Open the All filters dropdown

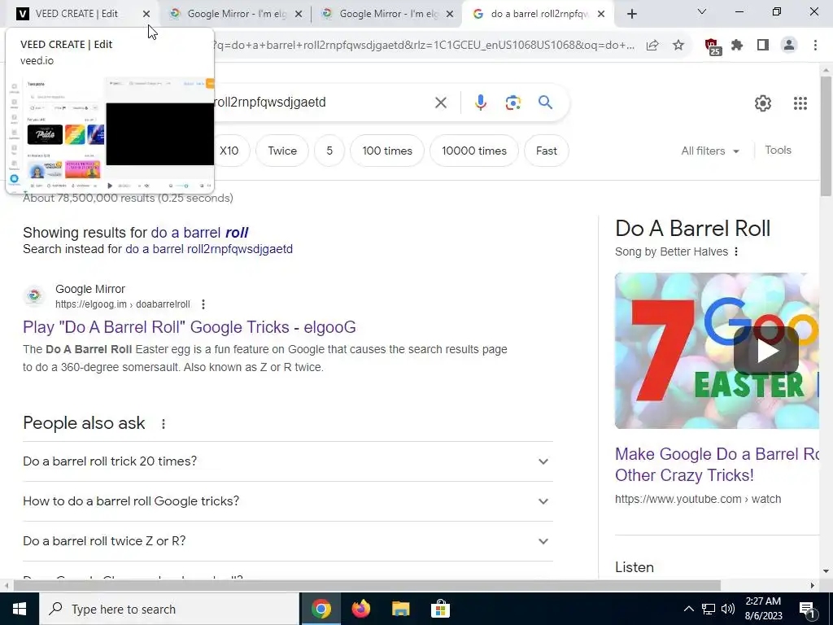(x=709, y=151)
